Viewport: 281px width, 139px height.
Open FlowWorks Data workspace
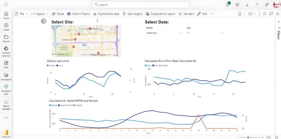coord(6,89)
